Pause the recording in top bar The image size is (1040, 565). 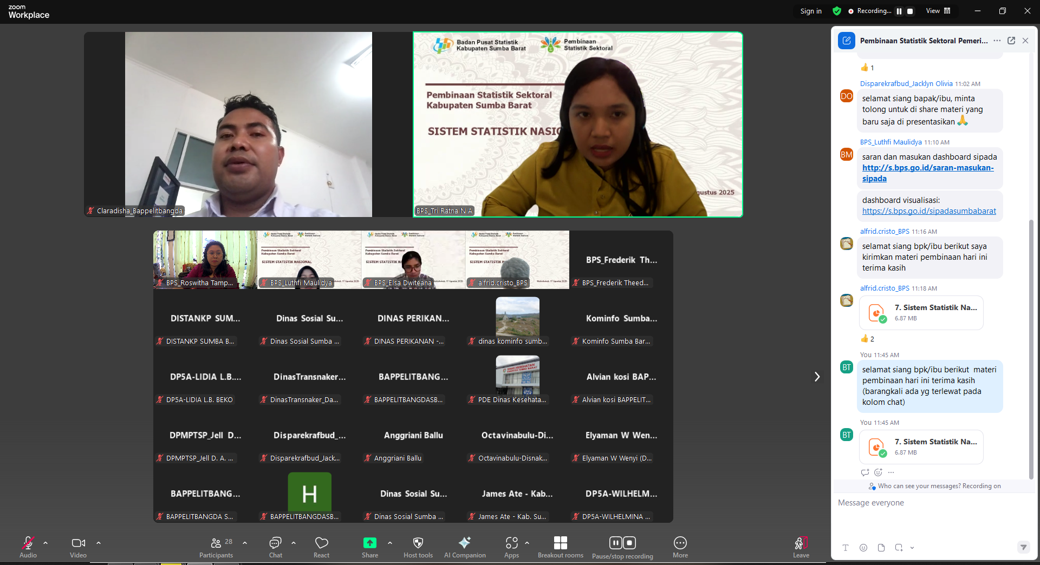899,11
